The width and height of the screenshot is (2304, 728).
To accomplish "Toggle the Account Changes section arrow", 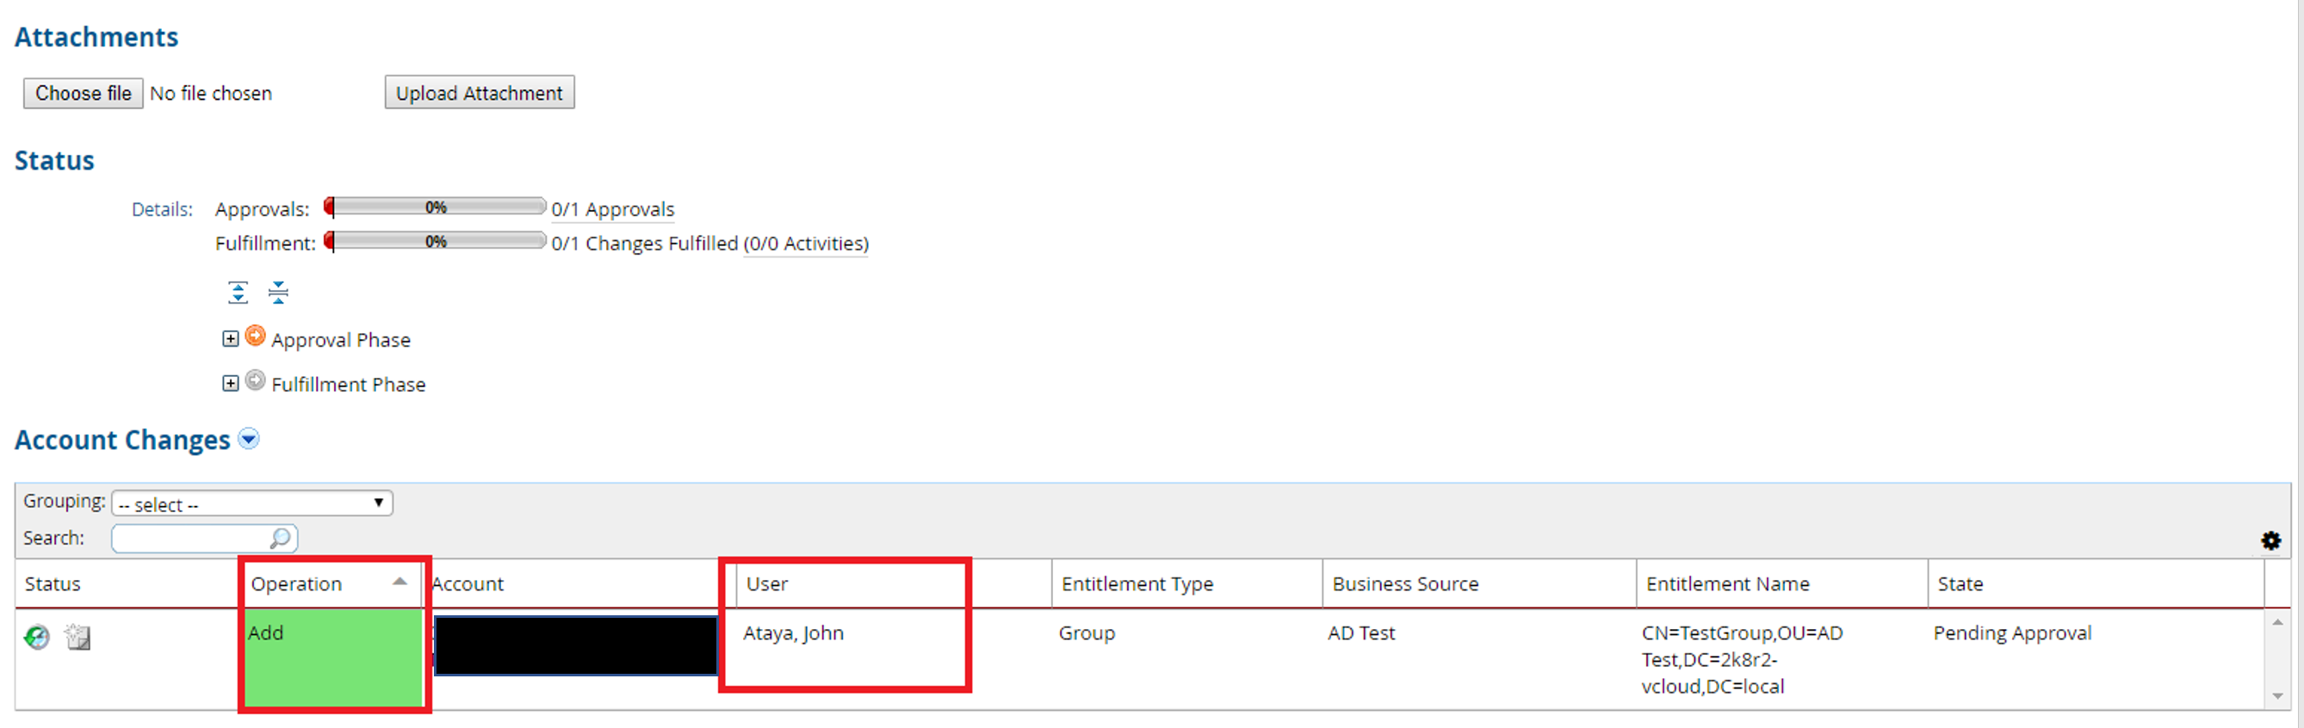I will point(249,439).
